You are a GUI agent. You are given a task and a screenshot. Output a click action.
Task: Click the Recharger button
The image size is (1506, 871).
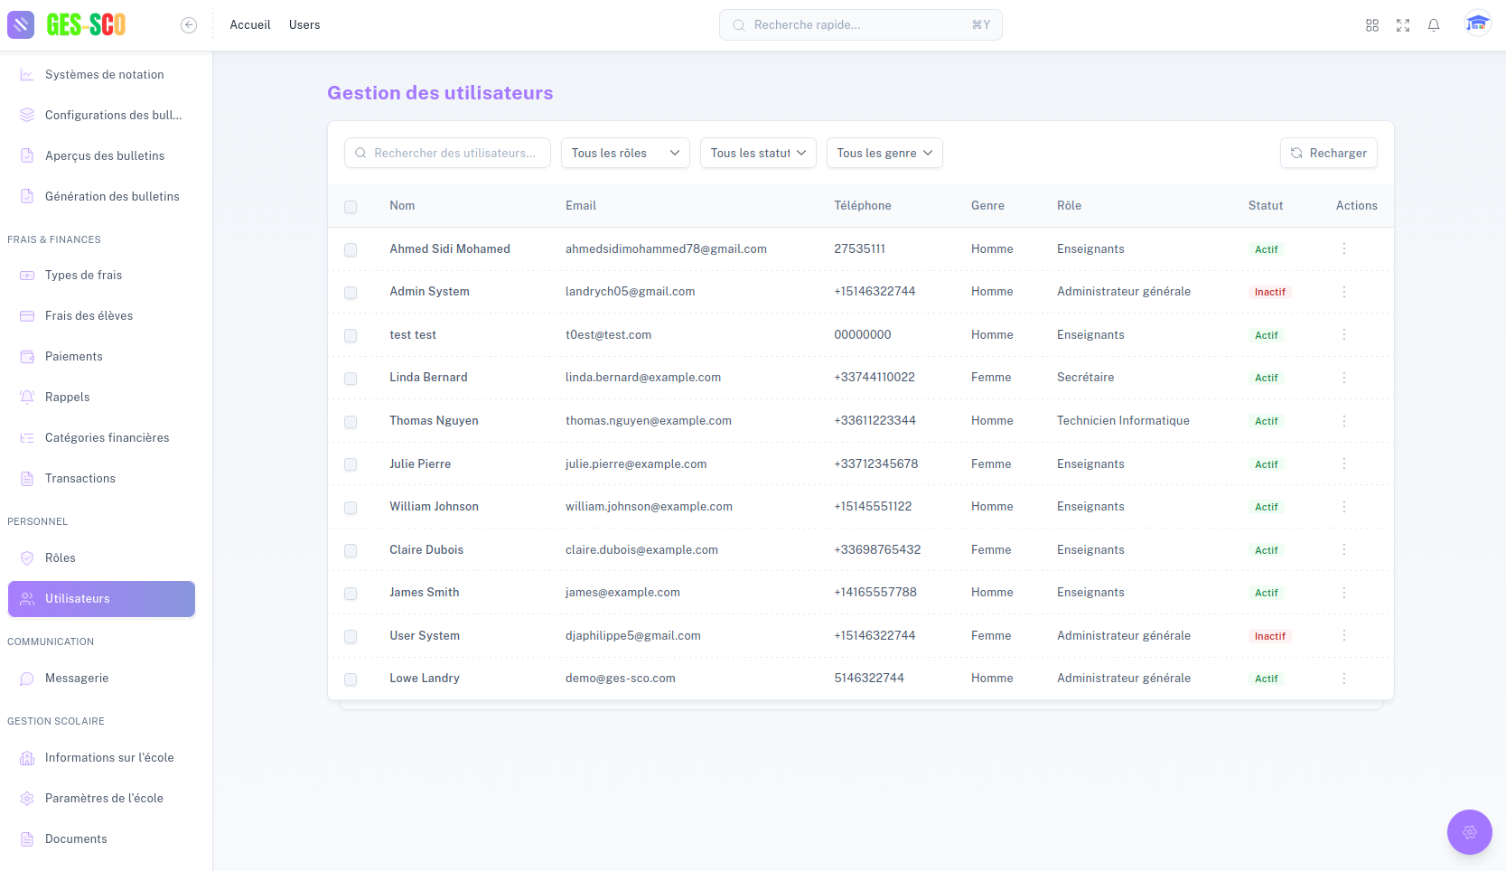pos(1328,153)
